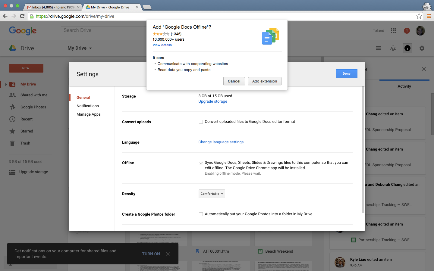Click the Toland account name
This screenshot has height=271, width=434.
378,31
